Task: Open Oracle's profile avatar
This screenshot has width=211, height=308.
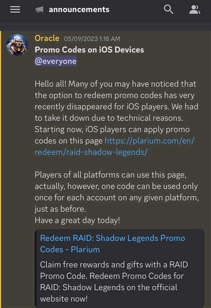Action: pyautogui.click(x=17, y=45)
